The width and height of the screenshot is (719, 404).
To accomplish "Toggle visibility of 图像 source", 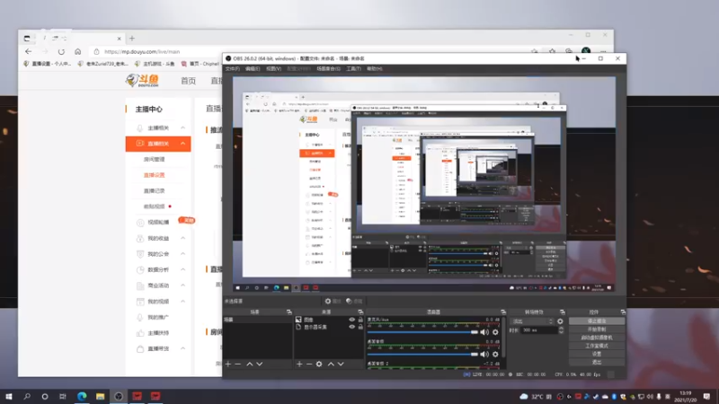I will tap(351, 320).
